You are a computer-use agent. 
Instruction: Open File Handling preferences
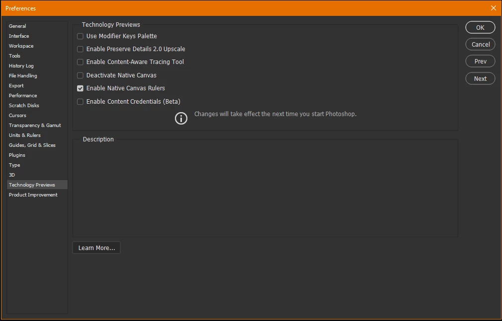coord(37,76)
